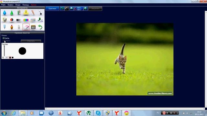Viewport: 207px width, 116px height.
Task: Select the rainbow color bars tool
Action: click(x=26, y=20)
